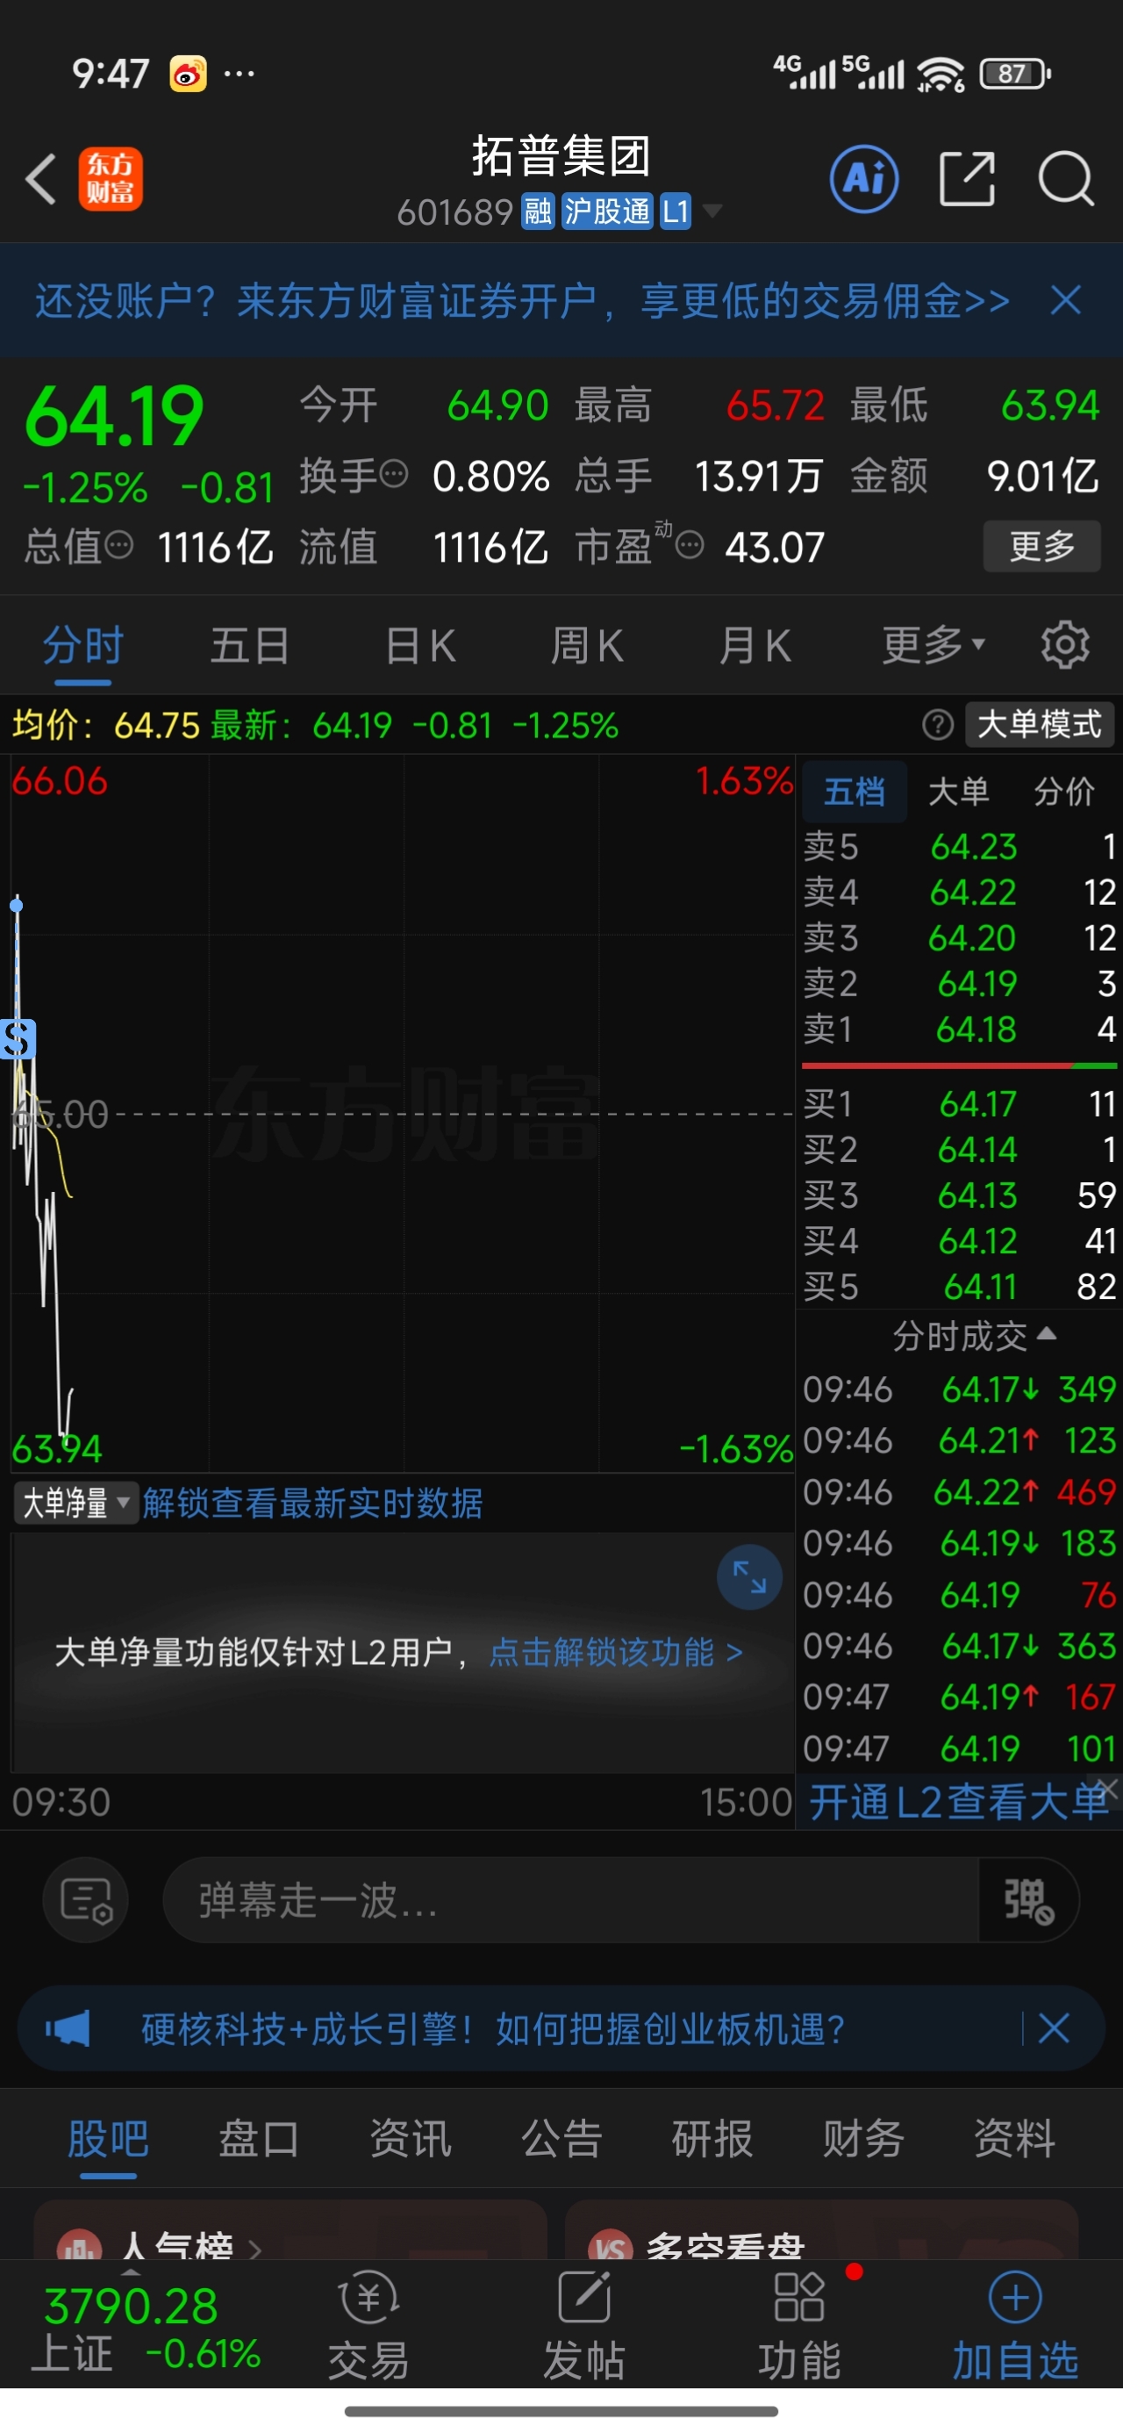Image resolution: width=1123 pixels, height=2433 pixels.
Task: Tap the 更多 quote details button
Action: [1041, 546]
